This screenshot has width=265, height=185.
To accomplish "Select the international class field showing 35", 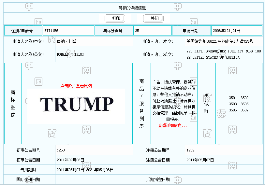I will (x=152, y=31).
